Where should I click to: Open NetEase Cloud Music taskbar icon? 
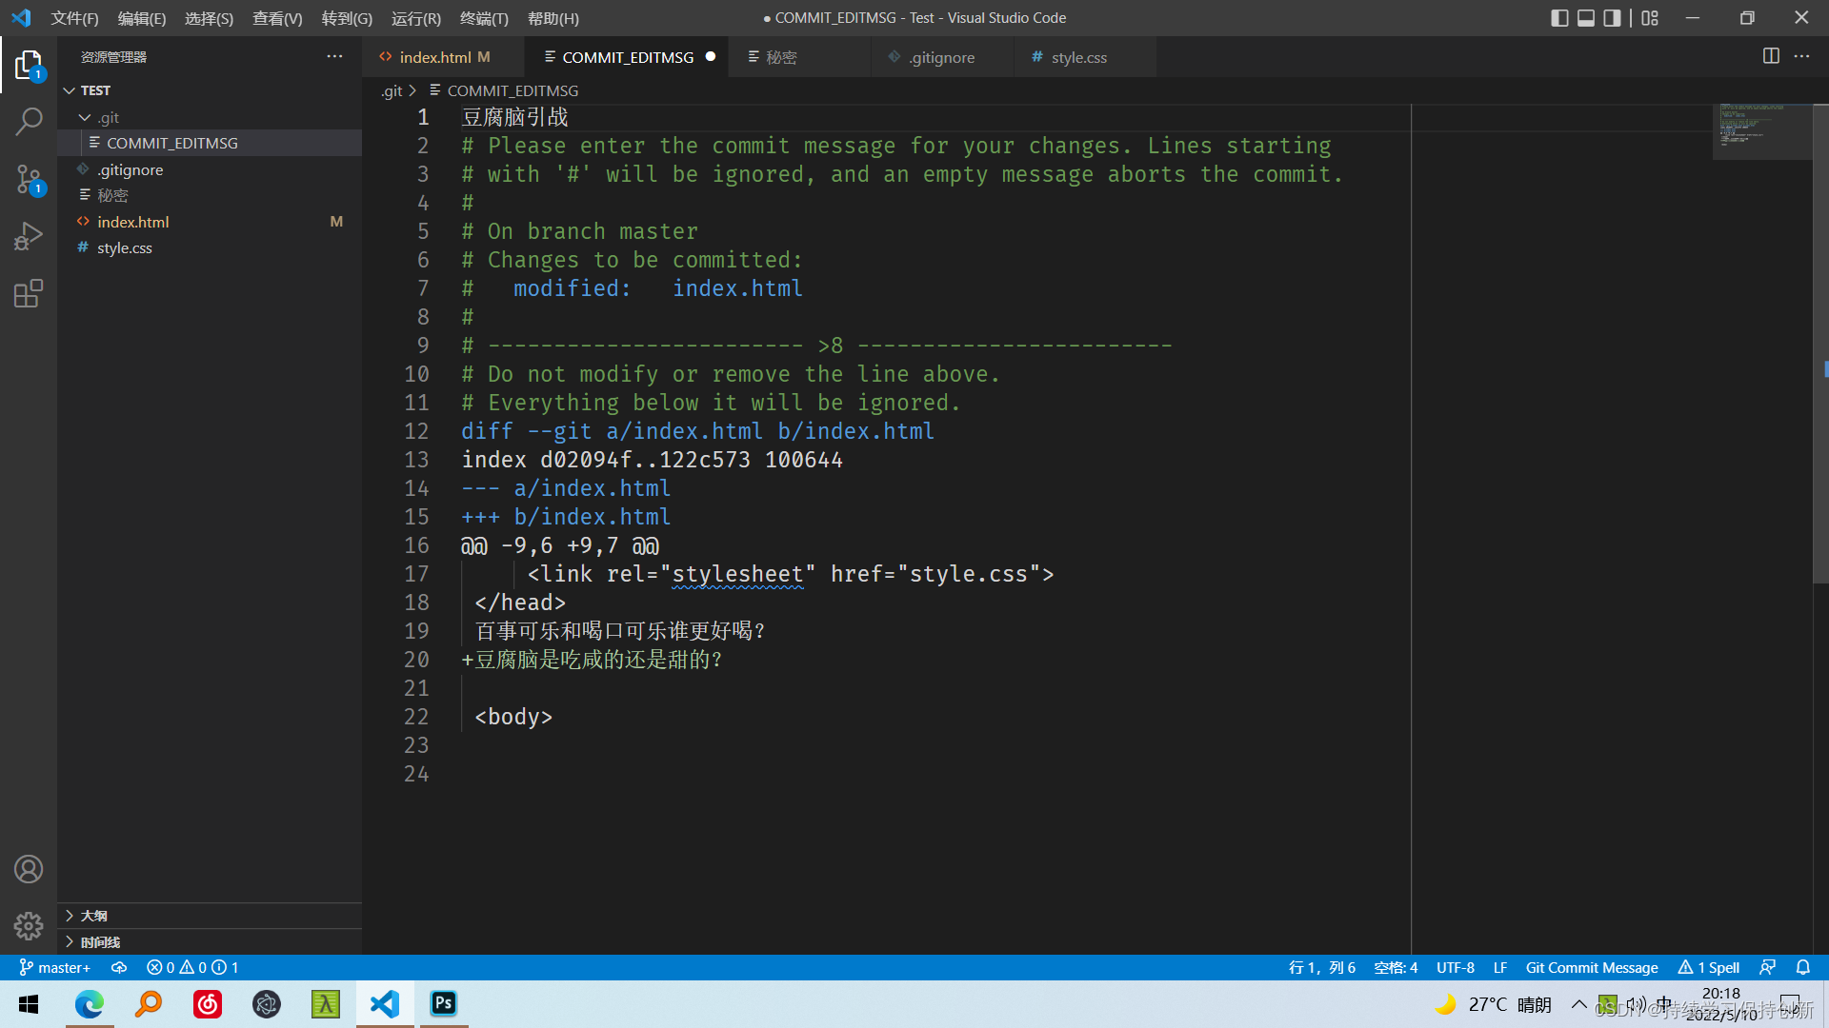tap(208, 1004)
